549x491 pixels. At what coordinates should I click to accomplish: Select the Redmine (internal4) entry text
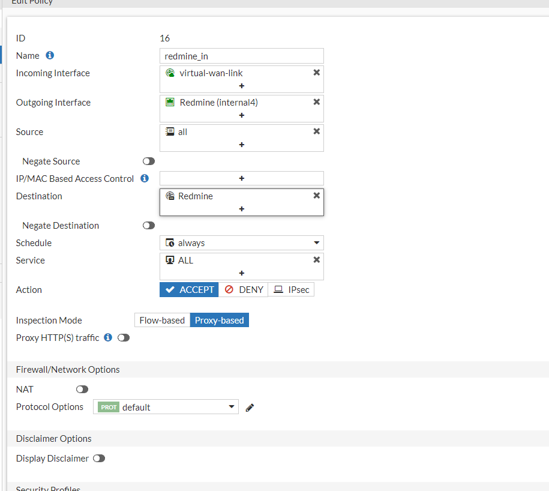219,102
